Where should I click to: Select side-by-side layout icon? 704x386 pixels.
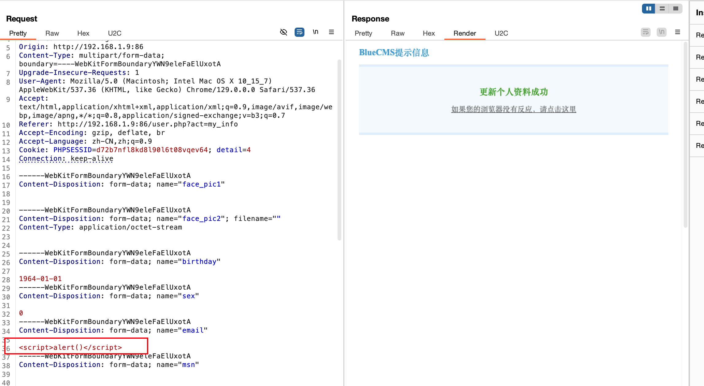coord(648,9)
